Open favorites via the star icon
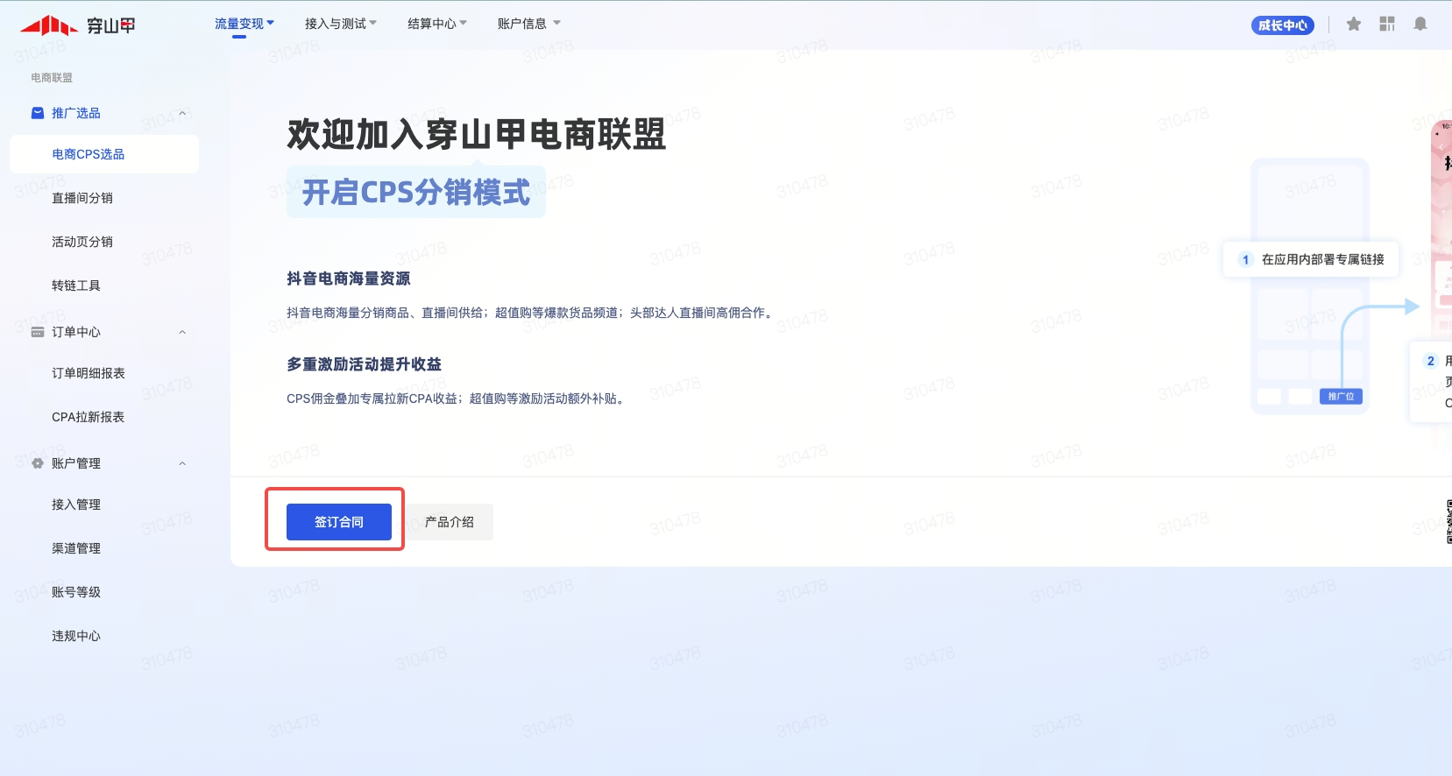 point(1354,25)
